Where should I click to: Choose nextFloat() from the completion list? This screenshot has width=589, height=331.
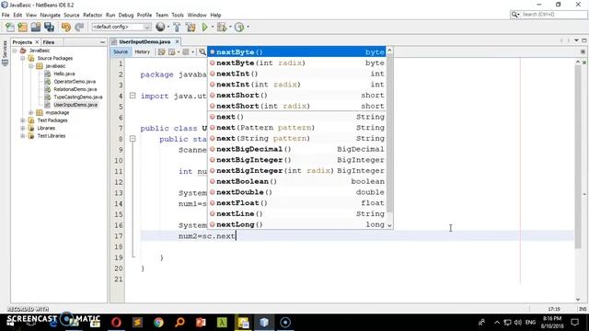pyautogui.click(x=296, y=203)
